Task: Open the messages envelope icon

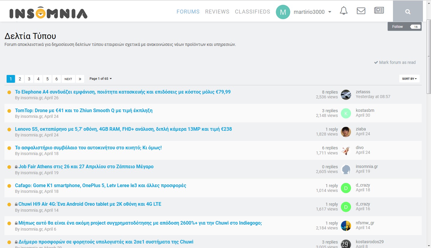Action: pyautogui.click(x=361, y=11)
